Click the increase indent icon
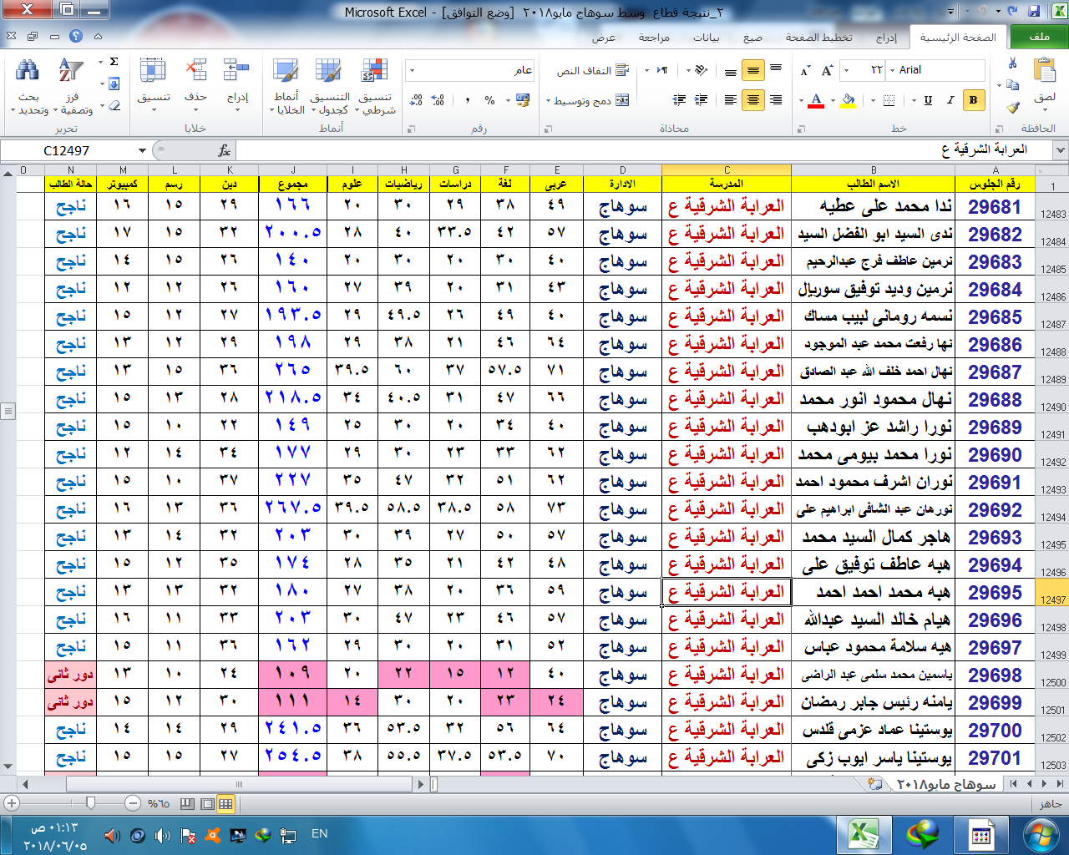Image resolution: width=1069 pixels, height=855 pixels. point(679,100)
